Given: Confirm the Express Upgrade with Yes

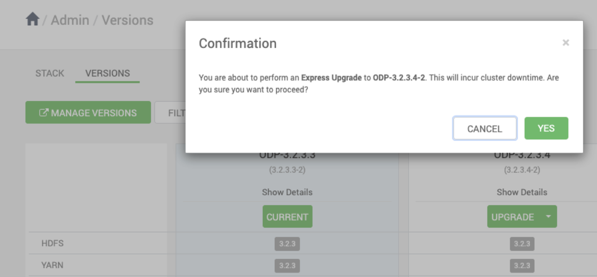Looking at the screenshot, I should (x=546, y=128).
